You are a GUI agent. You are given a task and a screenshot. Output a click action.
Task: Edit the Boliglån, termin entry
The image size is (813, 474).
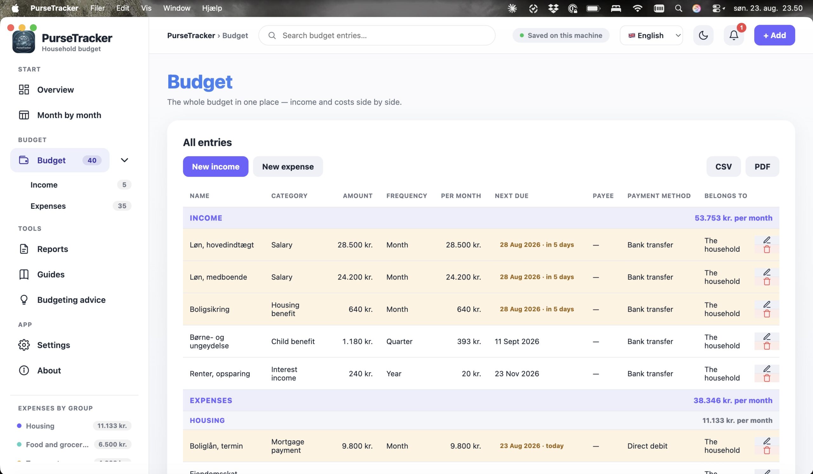click(x=767, y=441)
